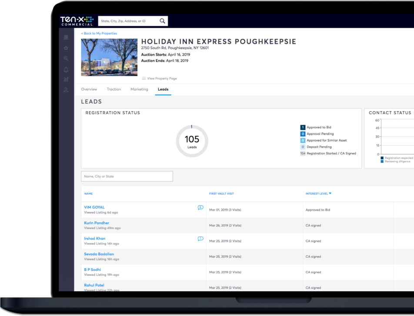Click 'Viewed Listing 14h ago' text

pos(102,244)
